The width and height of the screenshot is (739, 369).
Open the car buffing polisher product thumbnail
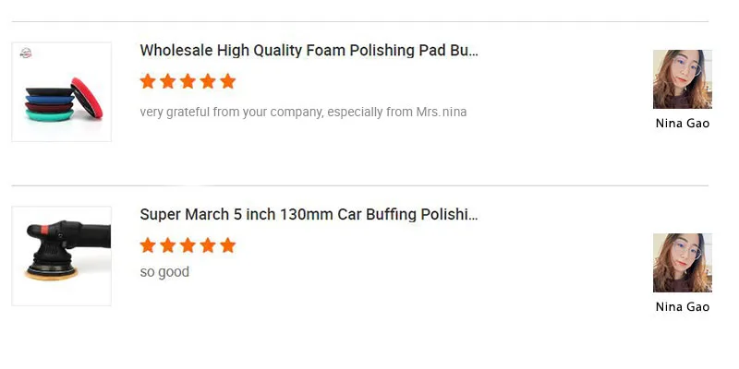pos(61,256)
